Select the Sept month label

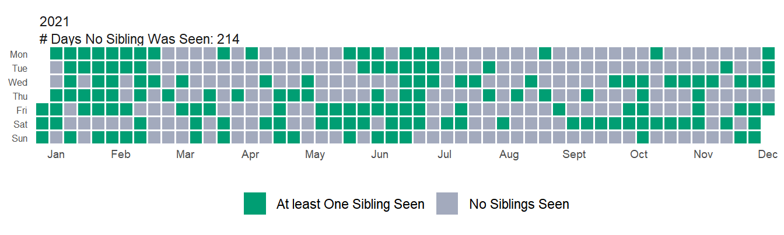tap(575, 155)
